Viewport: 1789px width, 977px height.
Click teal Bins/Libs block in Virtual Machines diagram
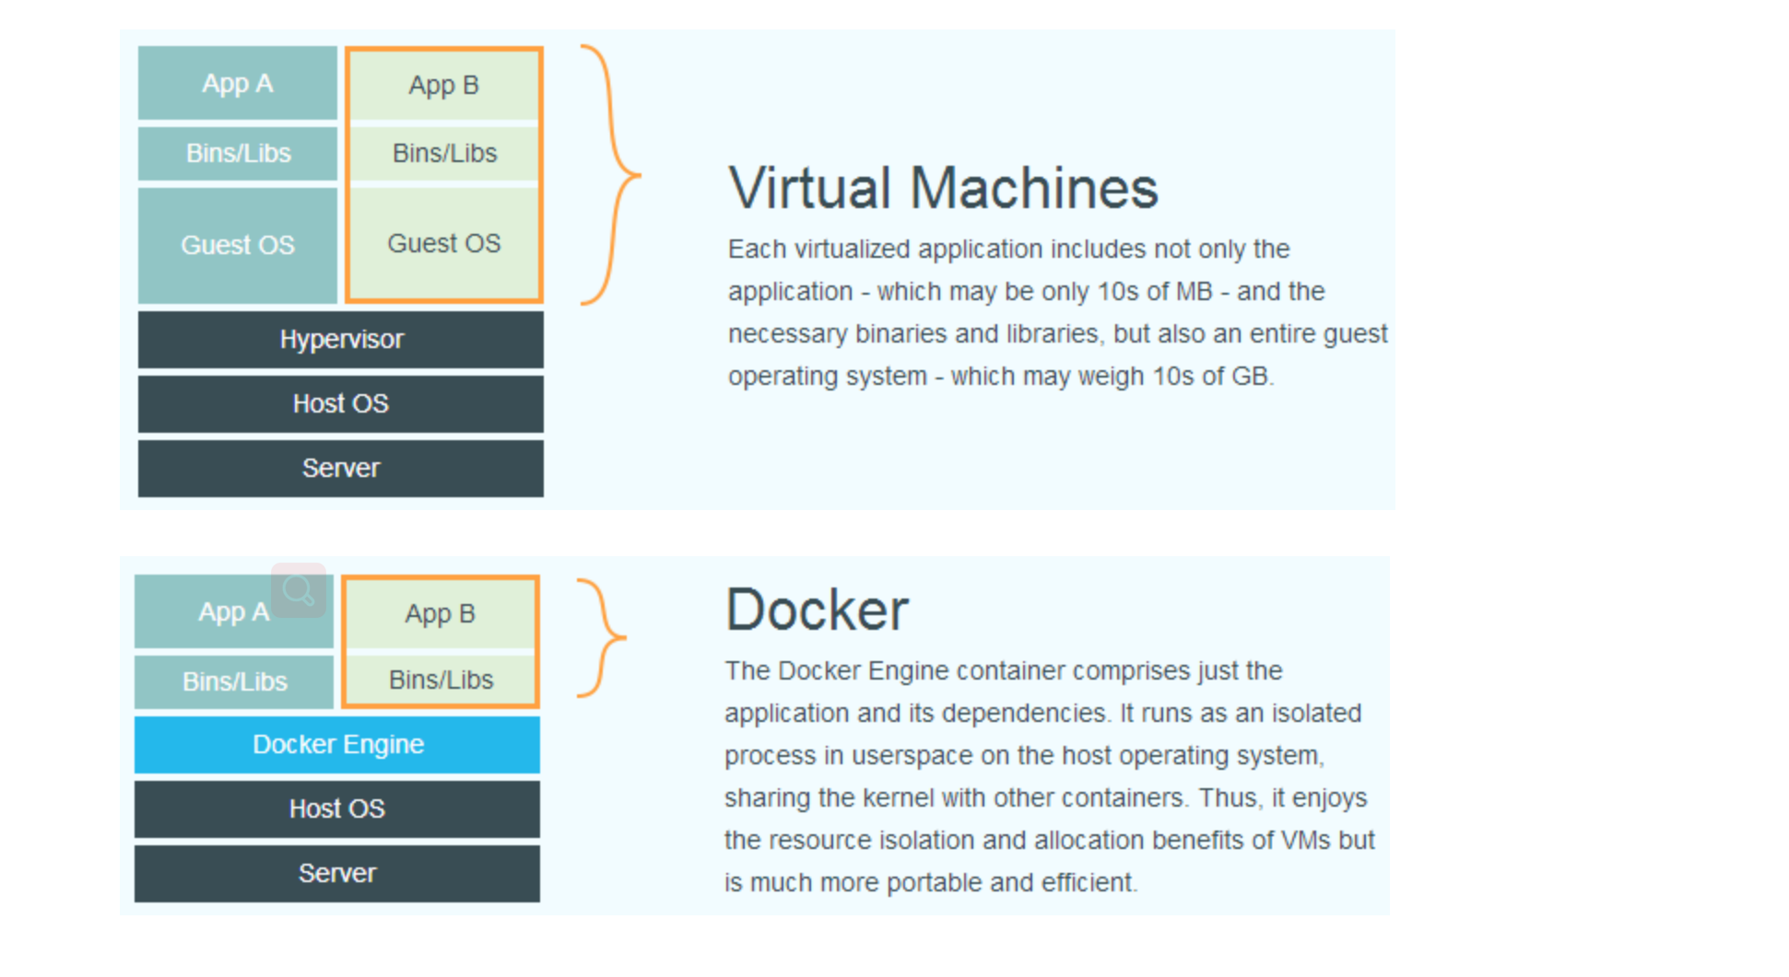click(x=238, y=153)
